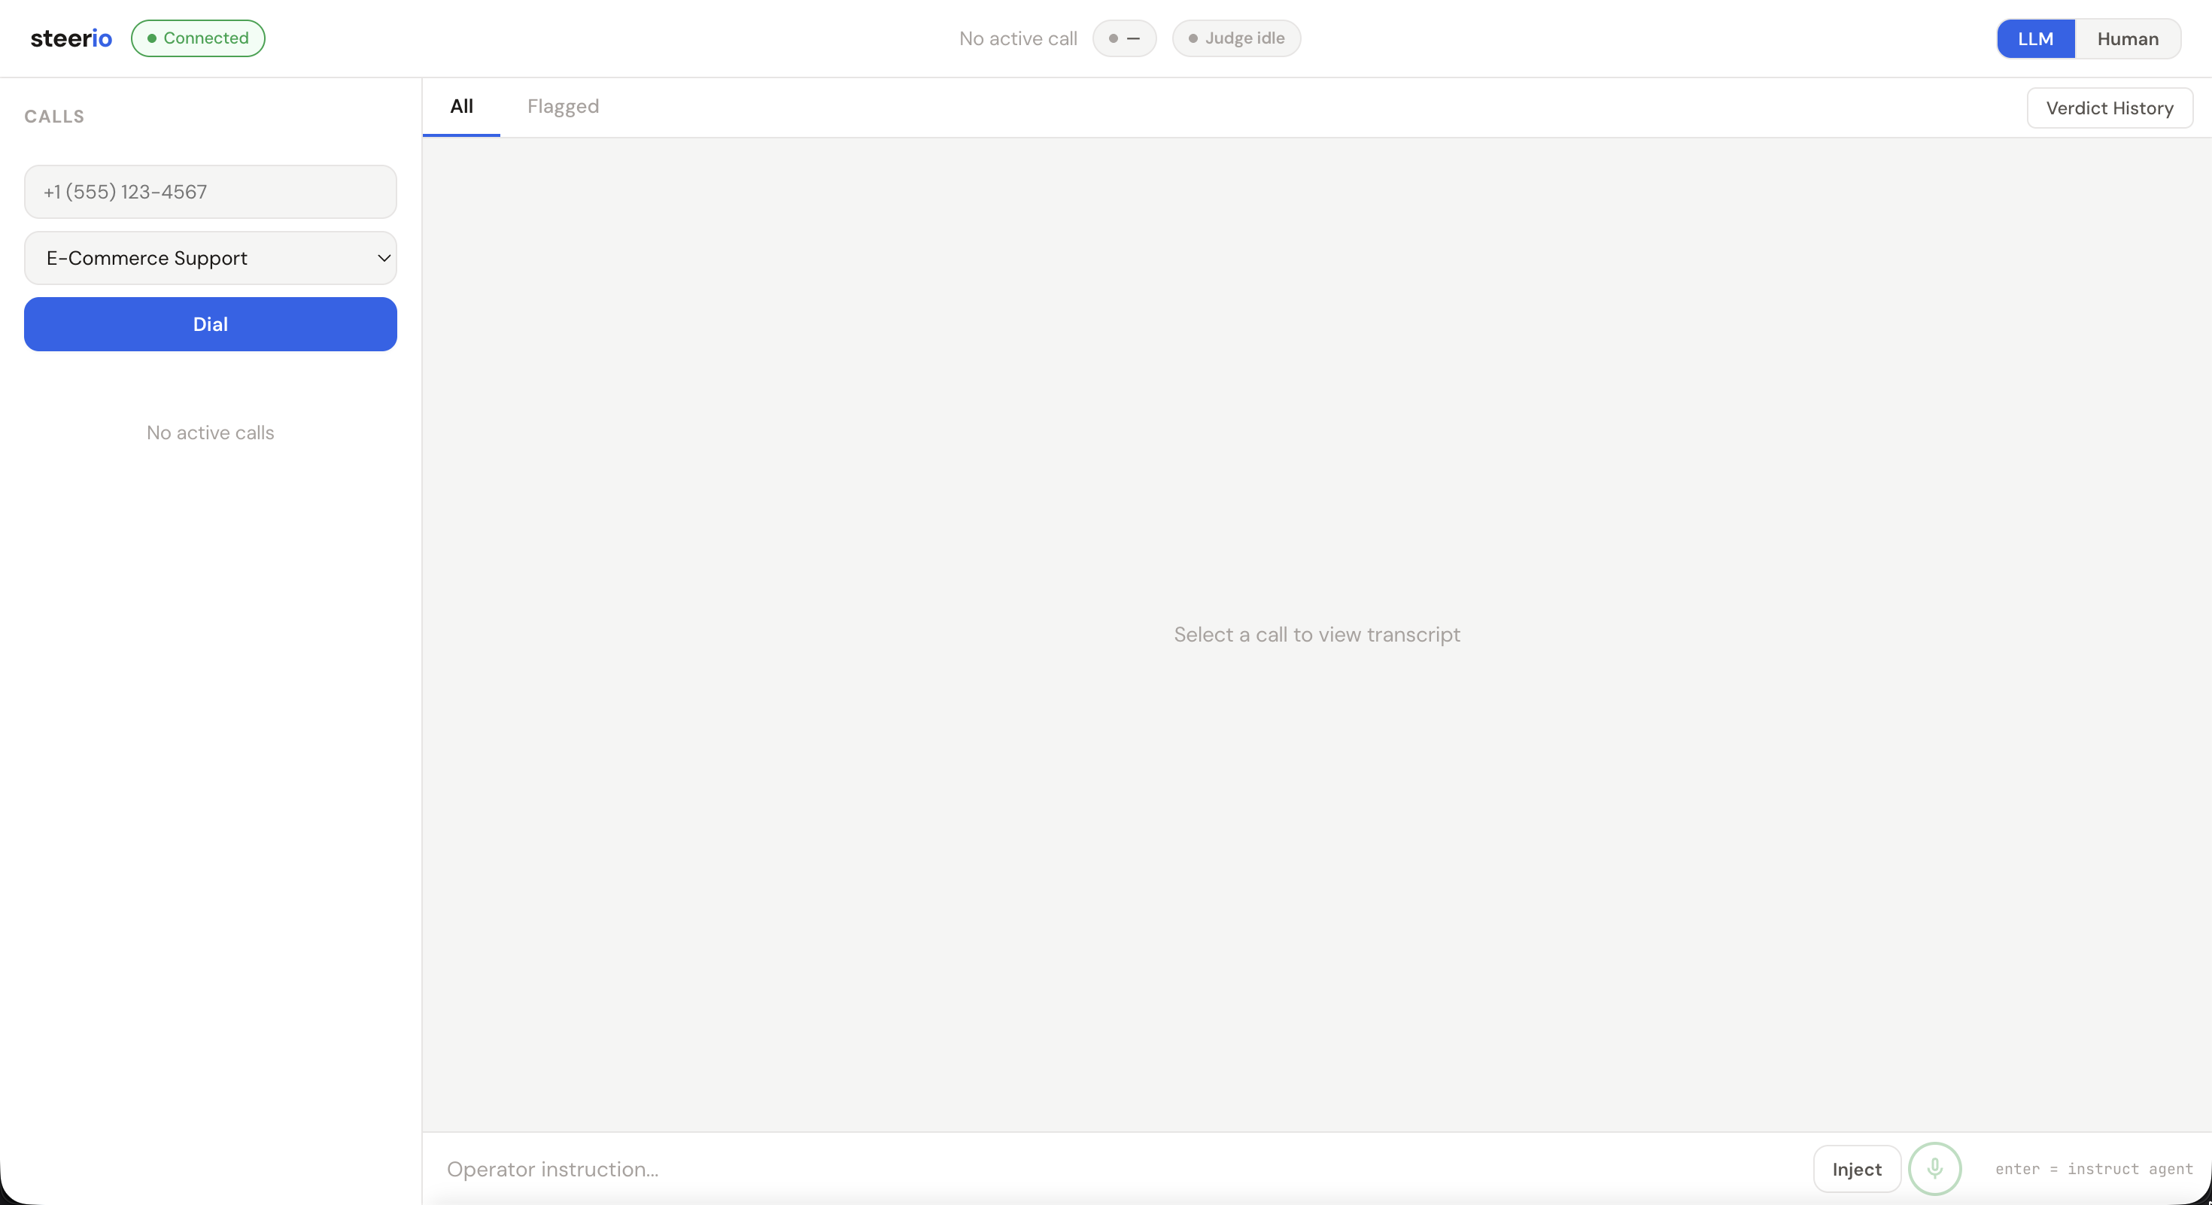2212x1205 pixels.
Task: Click the CALLS sidebar heading
Action: click(x=54, y=117)
